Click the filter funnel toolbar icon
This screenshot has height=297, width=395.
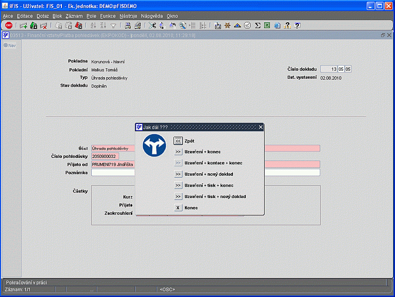[x=113, y=25]
